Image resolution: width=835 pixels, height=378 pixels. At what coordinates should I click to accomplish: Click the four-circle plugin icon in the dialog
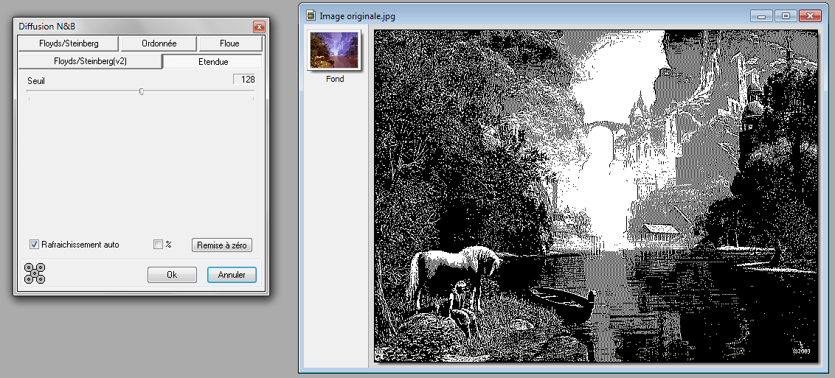35,273
